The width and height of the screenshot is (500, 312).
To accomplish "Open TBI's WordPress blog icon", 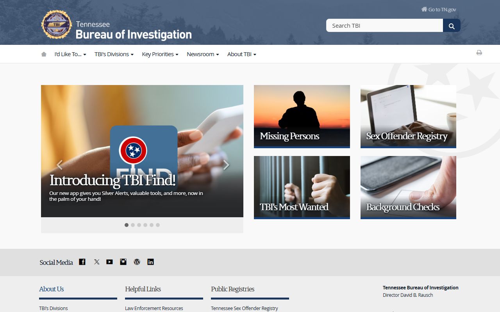I will 137,262.
